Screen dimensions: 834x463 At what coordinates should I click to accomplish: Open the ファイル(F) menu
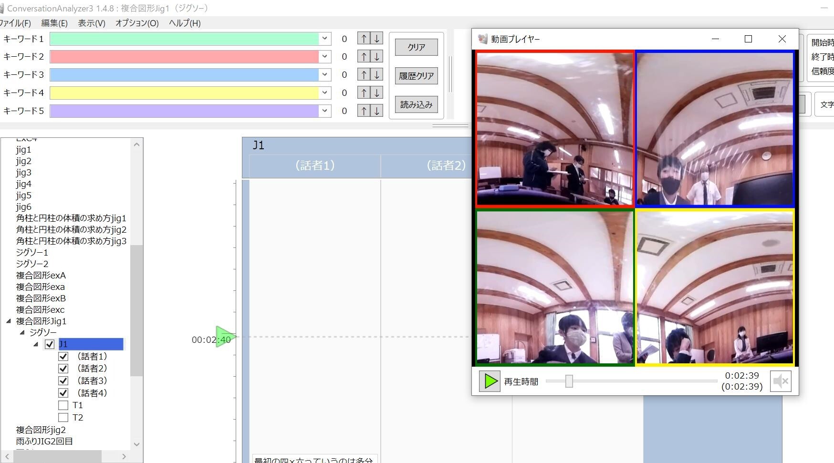15,23
